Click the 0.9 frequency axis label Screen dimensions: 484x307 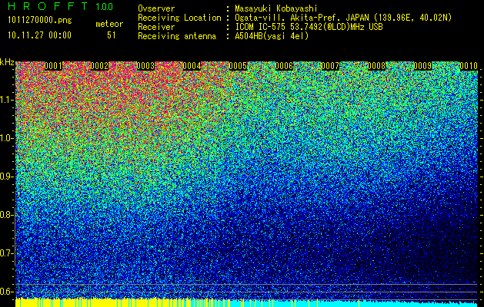point(7,177)
